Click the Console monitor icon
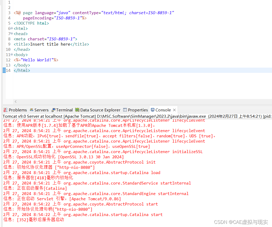This screenshot has width=272, height=227. [153, 110]
